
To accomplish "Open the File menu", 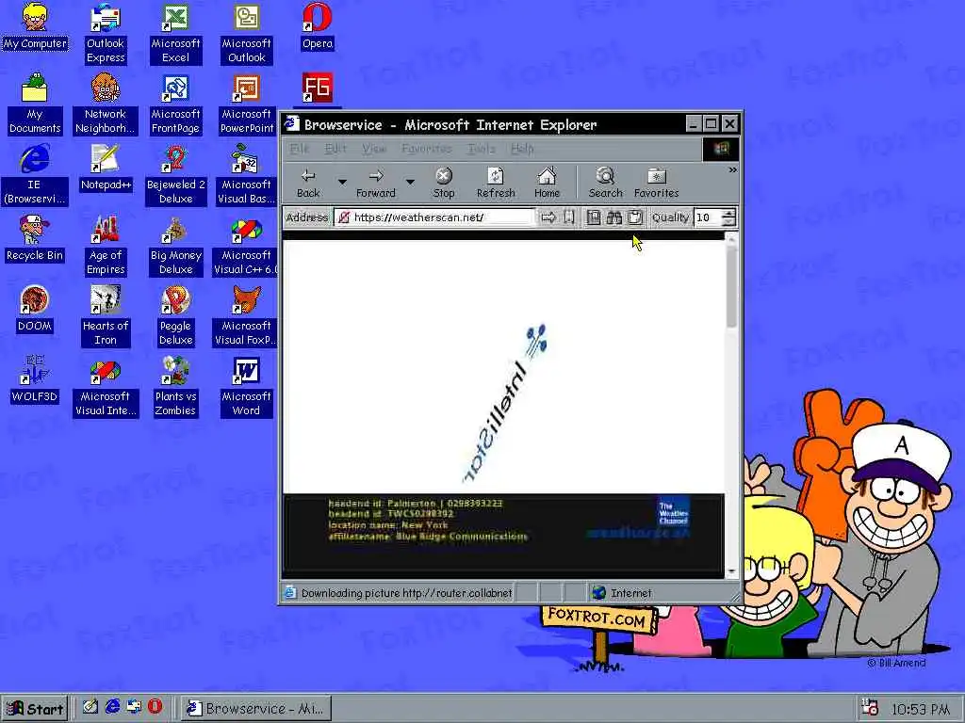I will pyautogui.click(x=299, y=149).
